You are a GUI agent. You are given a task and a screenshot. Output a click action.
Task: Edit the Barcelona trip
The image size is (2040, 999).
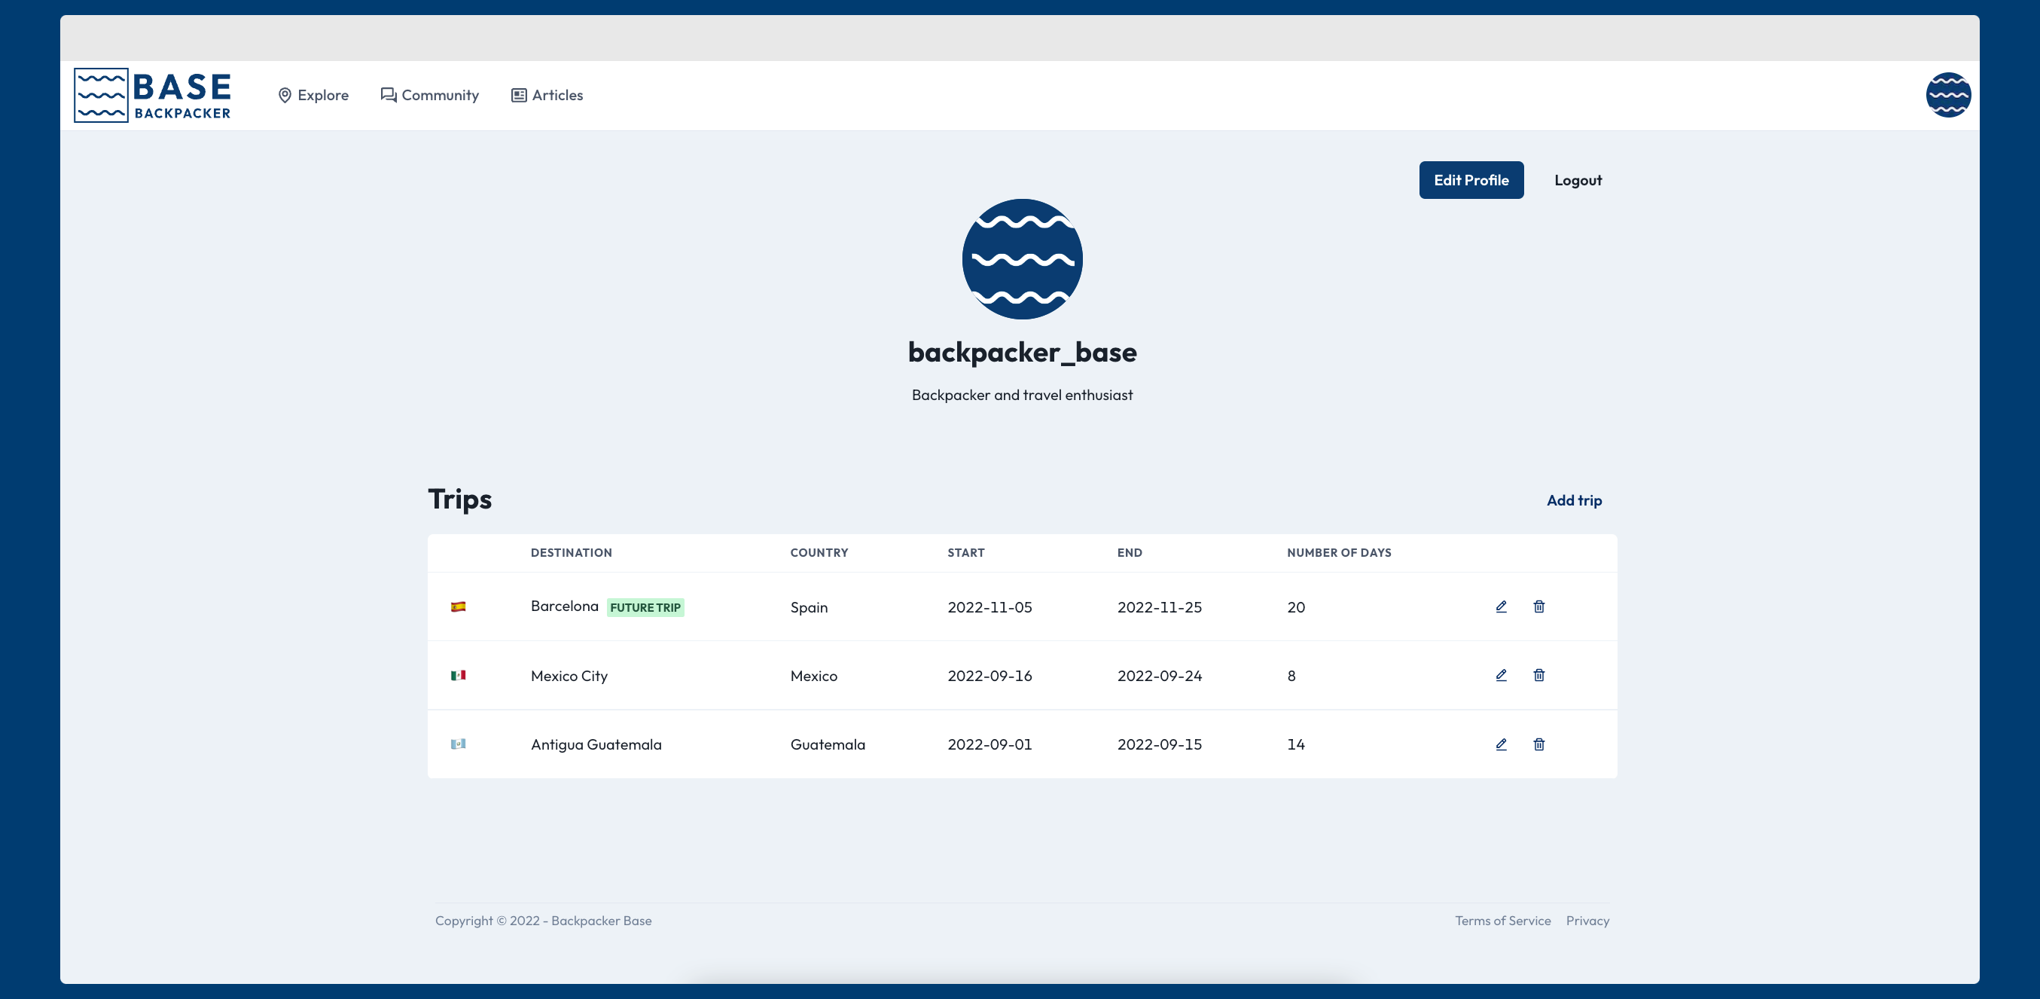tap(1501, 606)
